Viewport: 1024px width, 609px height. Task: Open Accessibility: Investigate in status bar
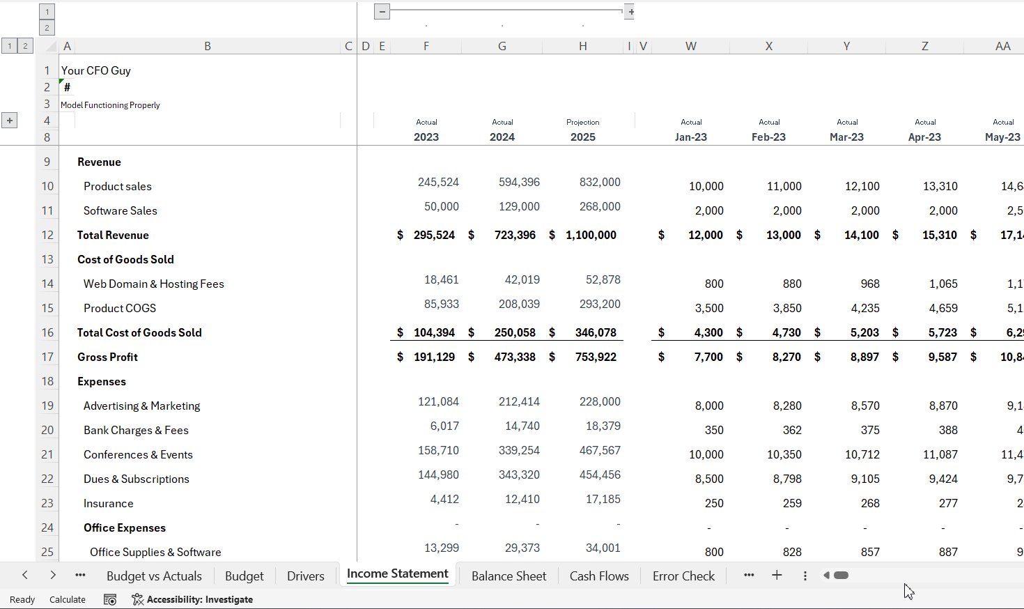tap(192, 599)
